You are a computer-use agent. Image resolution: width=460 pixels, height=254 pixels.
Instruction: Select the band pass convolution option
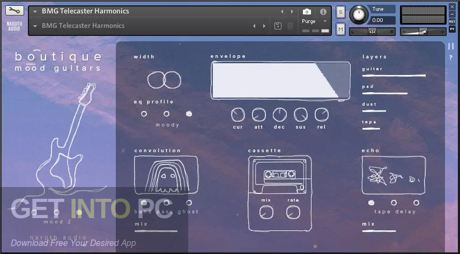(x=144, y=203)
